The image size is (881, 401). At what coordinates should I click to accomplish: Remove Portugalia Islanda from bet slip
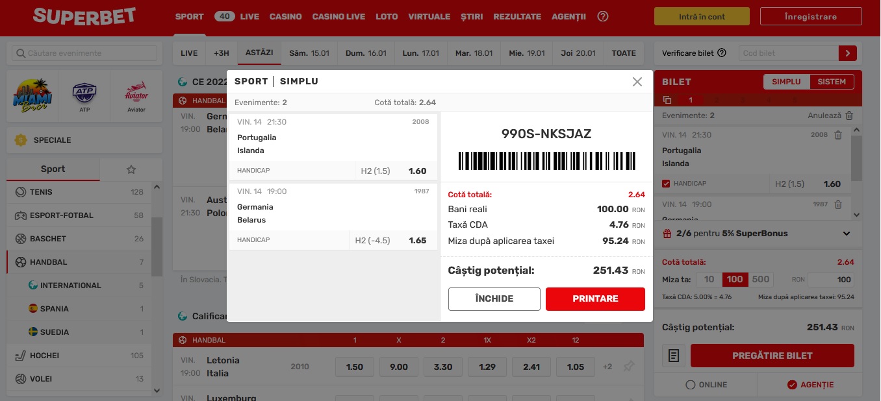coord(838,135)
